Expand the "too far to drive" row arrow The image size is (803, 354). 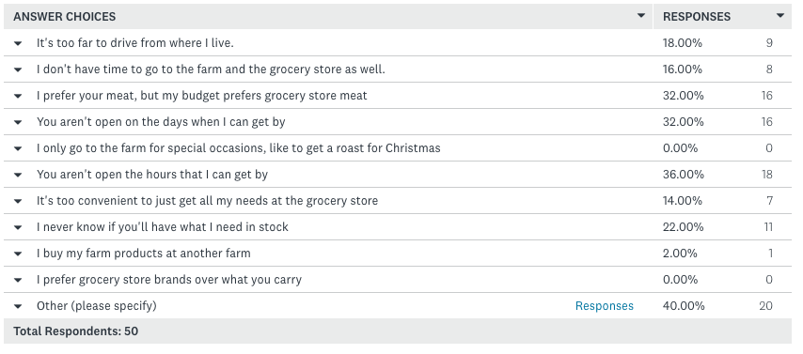(18, 43)
